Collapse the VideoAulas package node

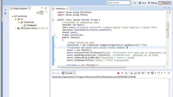tap(19, 22)
